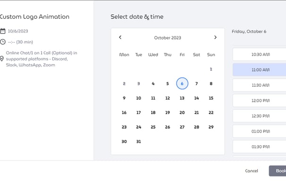The height and width of the screenshot is (181, 286).
Task: Select the 12:30 PM time slot
Action: pyautogui.click(x=260, y=116)
